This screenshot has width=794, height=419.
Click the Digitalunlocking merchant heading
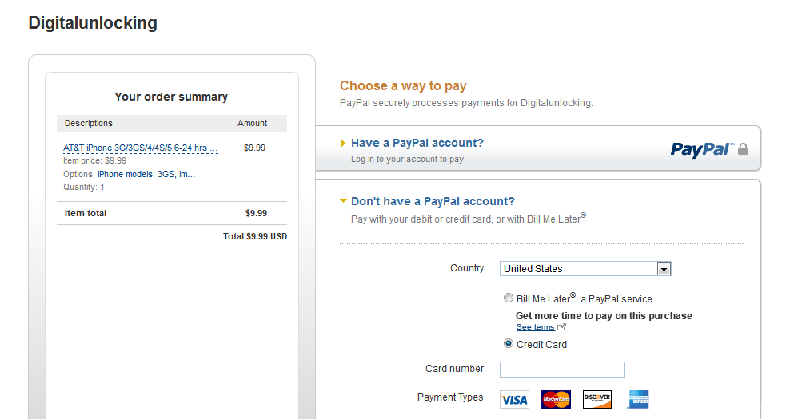pos(93,22)
